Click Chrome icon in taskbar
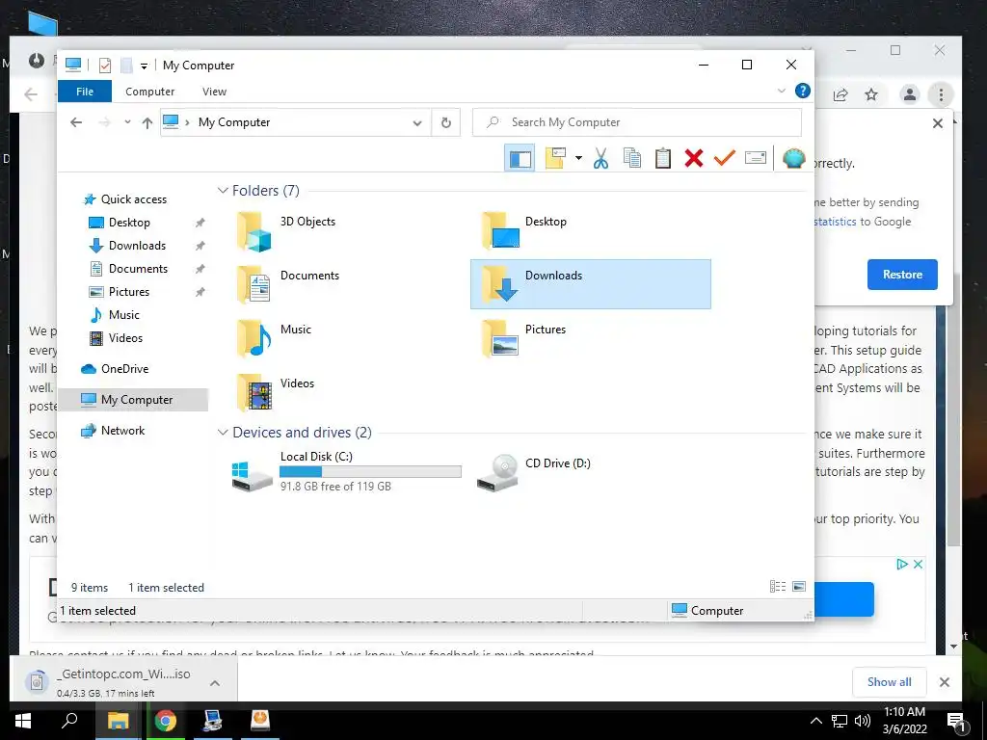Screen dimensions: 987x740 pyautogui.click(x=166, y=721)
